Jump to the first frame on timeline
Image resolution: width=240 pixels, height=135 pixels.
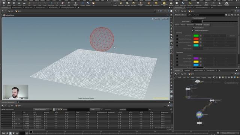pos(3,133)
